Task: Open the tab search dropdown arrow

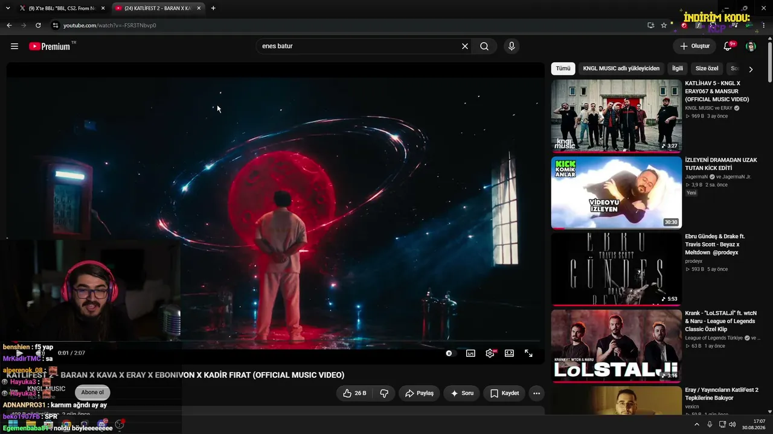Action: pos(8,8)
